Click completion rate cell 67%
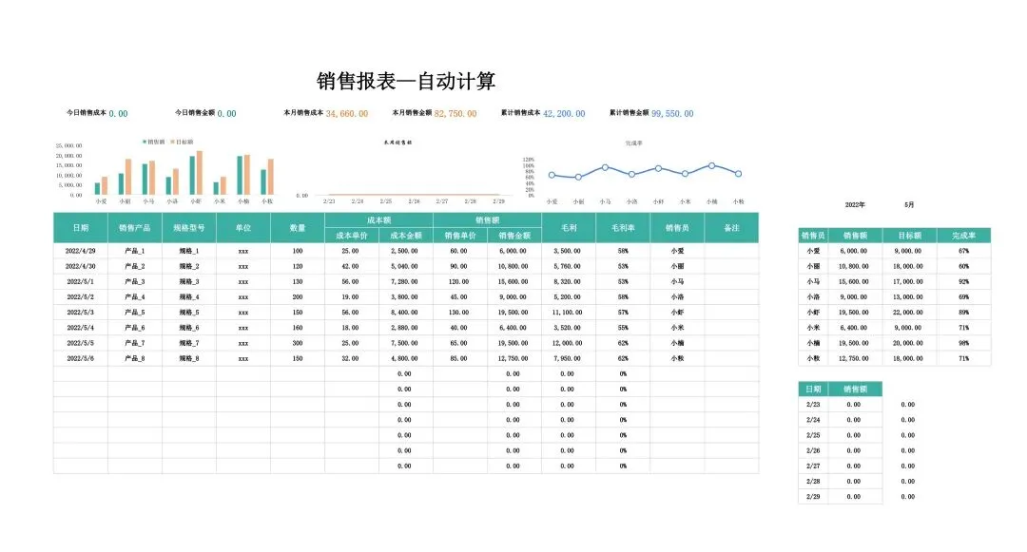1027x552 pixels. [x=963, y=251]
